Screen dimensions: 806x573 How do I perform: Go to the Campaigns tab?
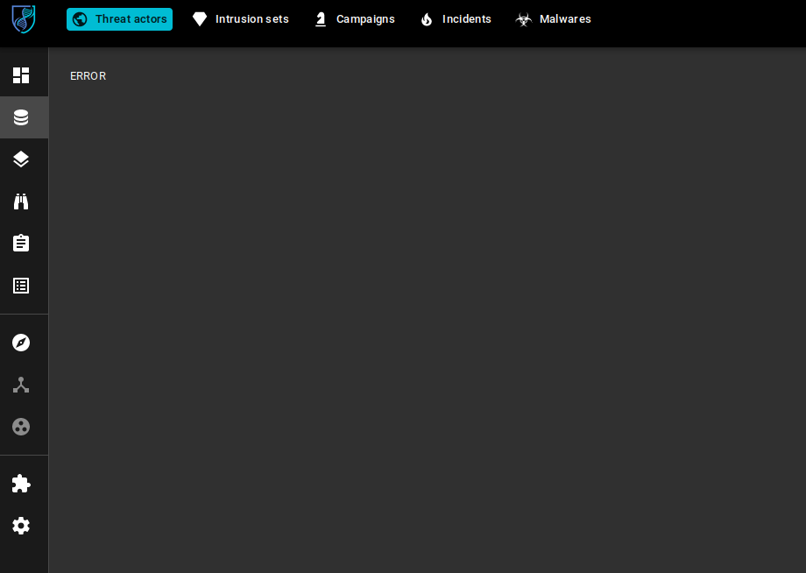pos(355,19)
